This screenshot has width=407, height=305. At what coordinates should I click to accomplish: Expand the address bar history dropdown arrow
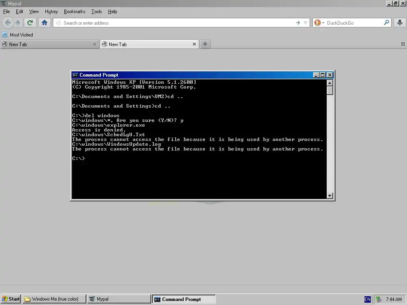click(306, 23)
